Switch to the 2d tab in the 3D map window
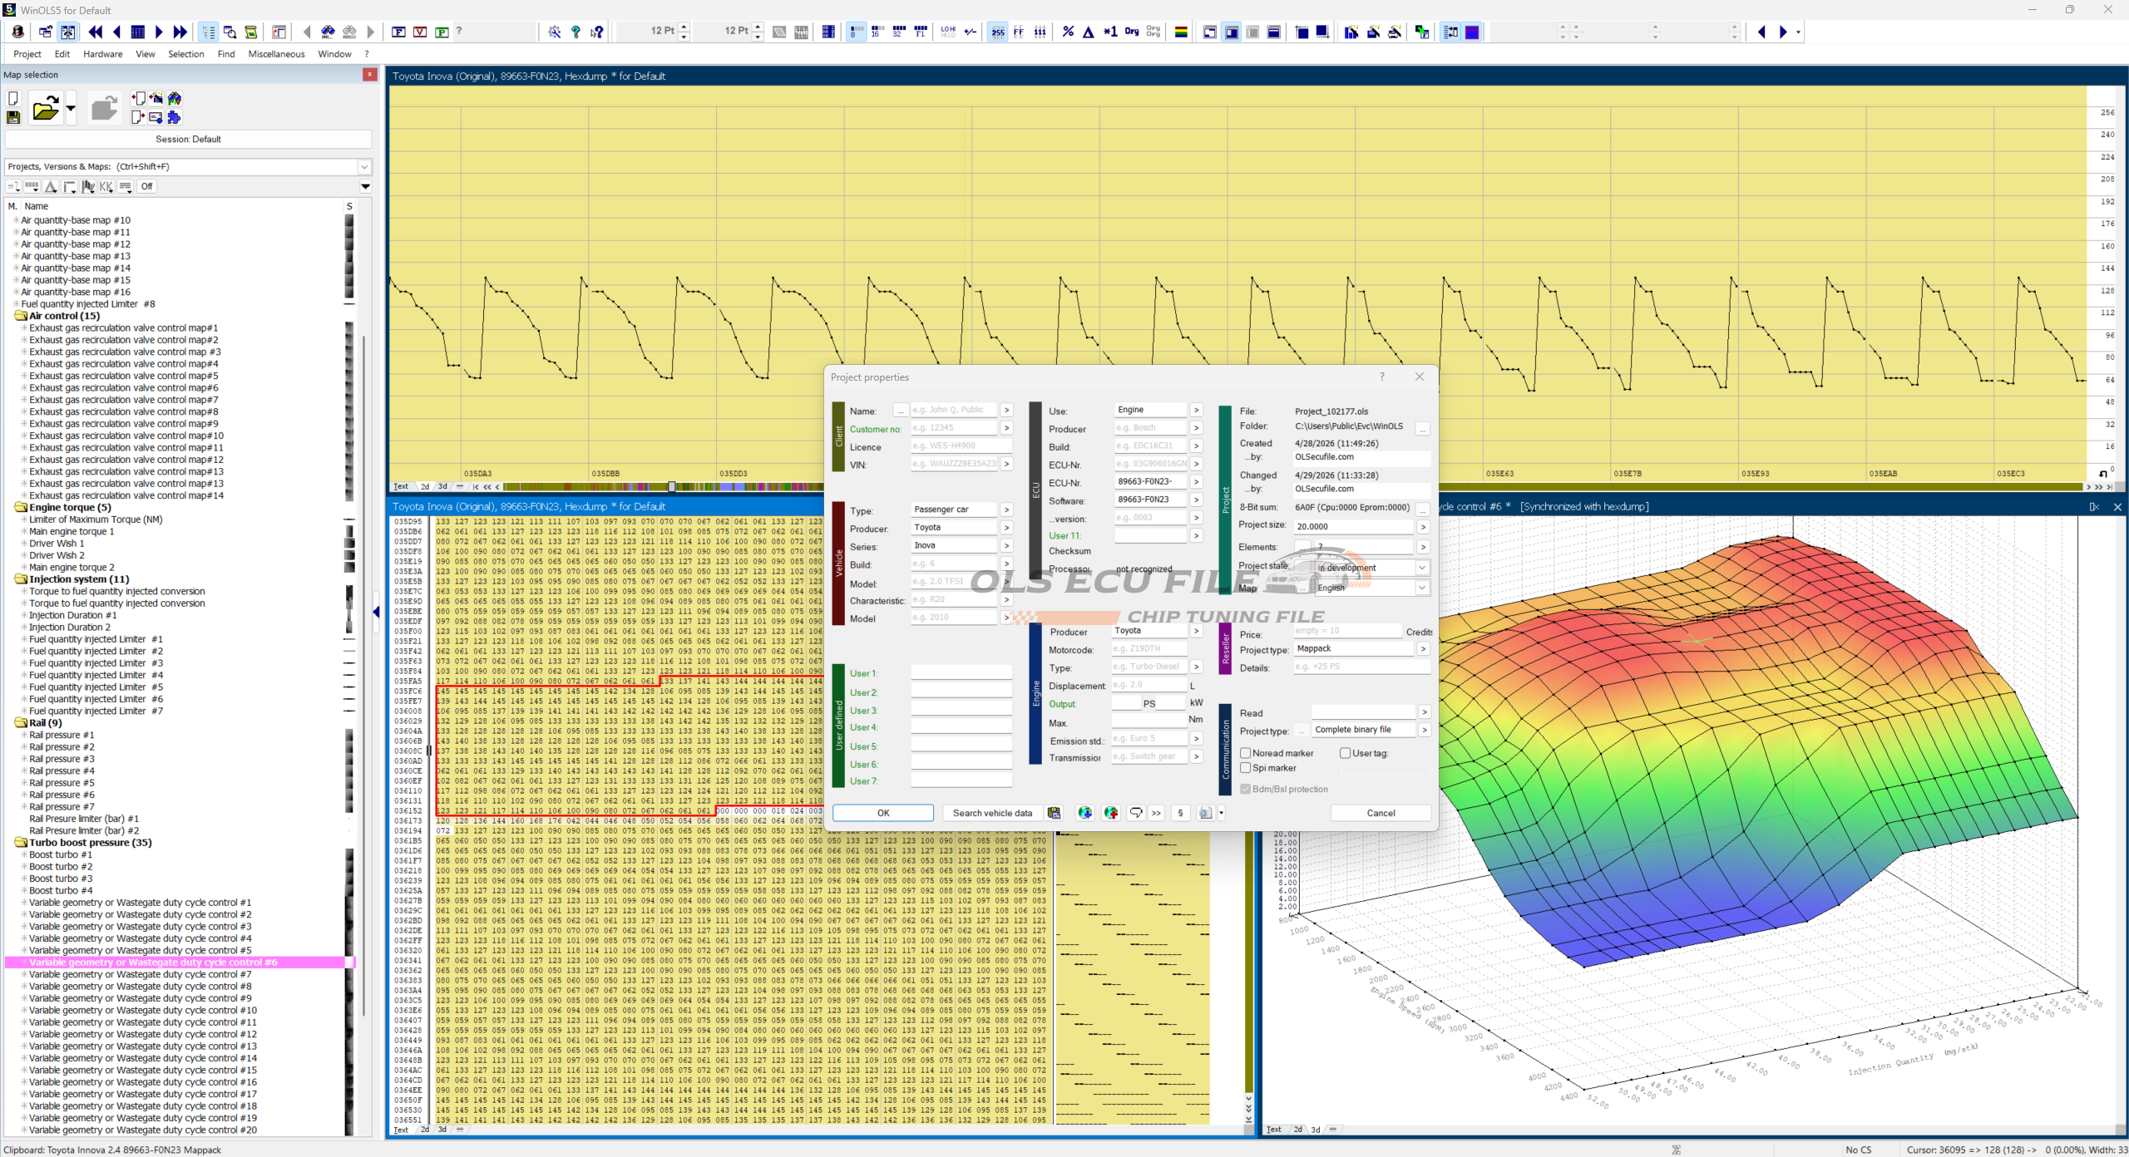Image resolution: width=2129 pixels, height=1157 pixels. pos(1297,1130)
